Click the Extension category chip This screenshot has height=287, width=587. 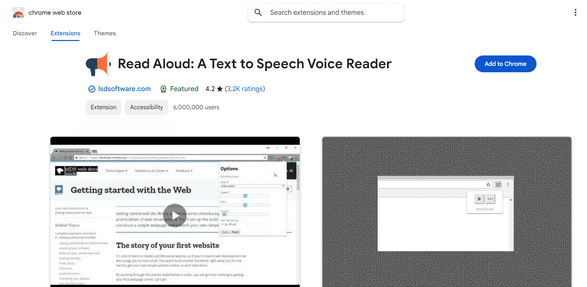(104, 107)
